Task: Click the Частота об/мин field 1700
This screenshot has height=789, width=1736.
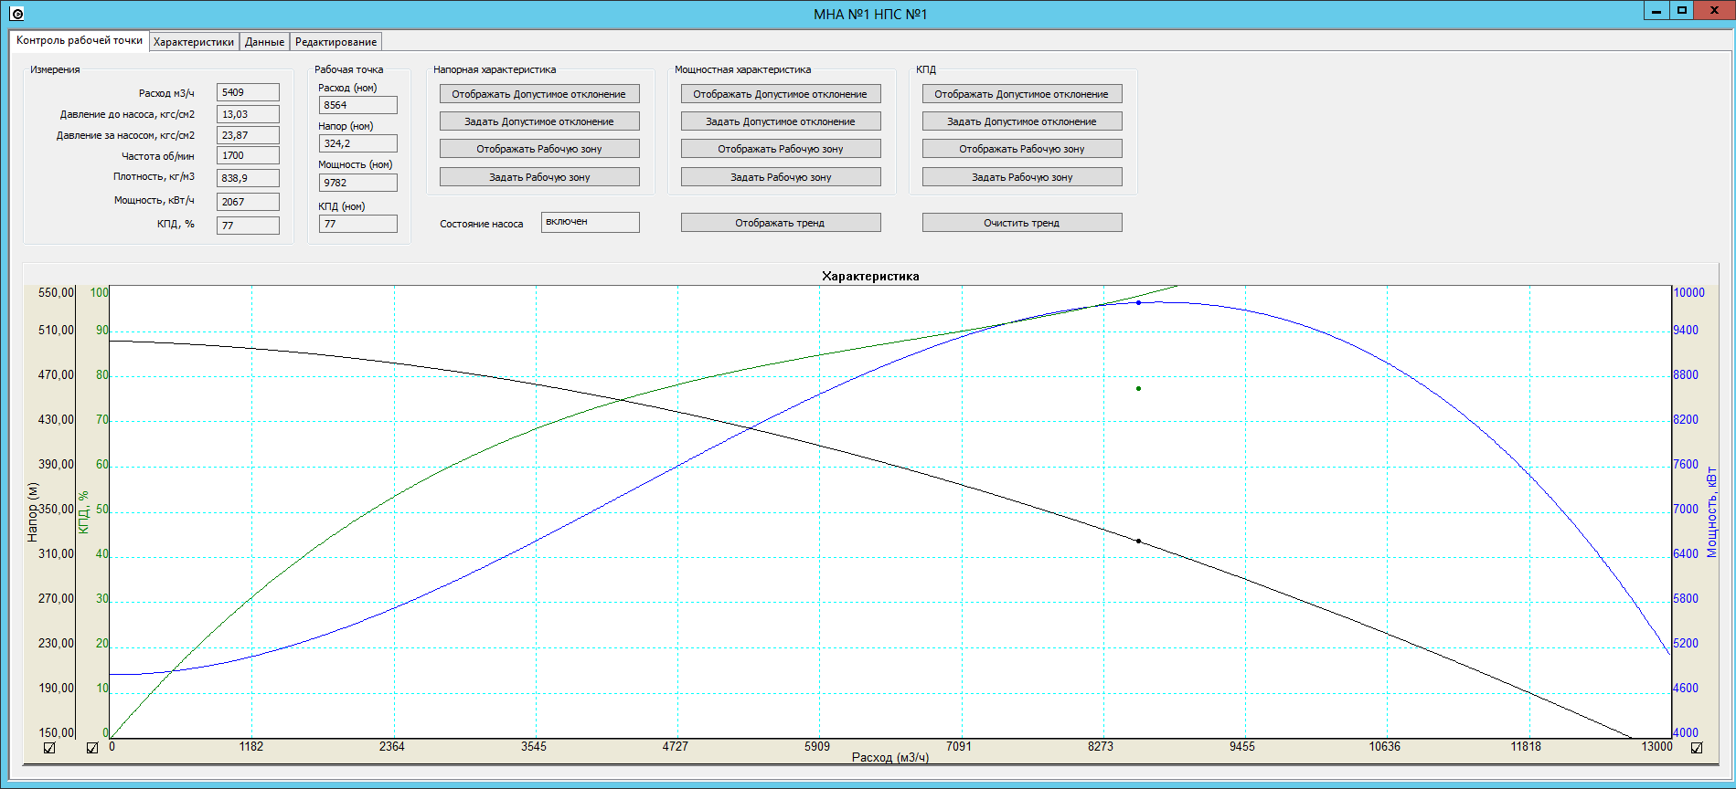Action: pyautogui.click(x=248, y=155)
